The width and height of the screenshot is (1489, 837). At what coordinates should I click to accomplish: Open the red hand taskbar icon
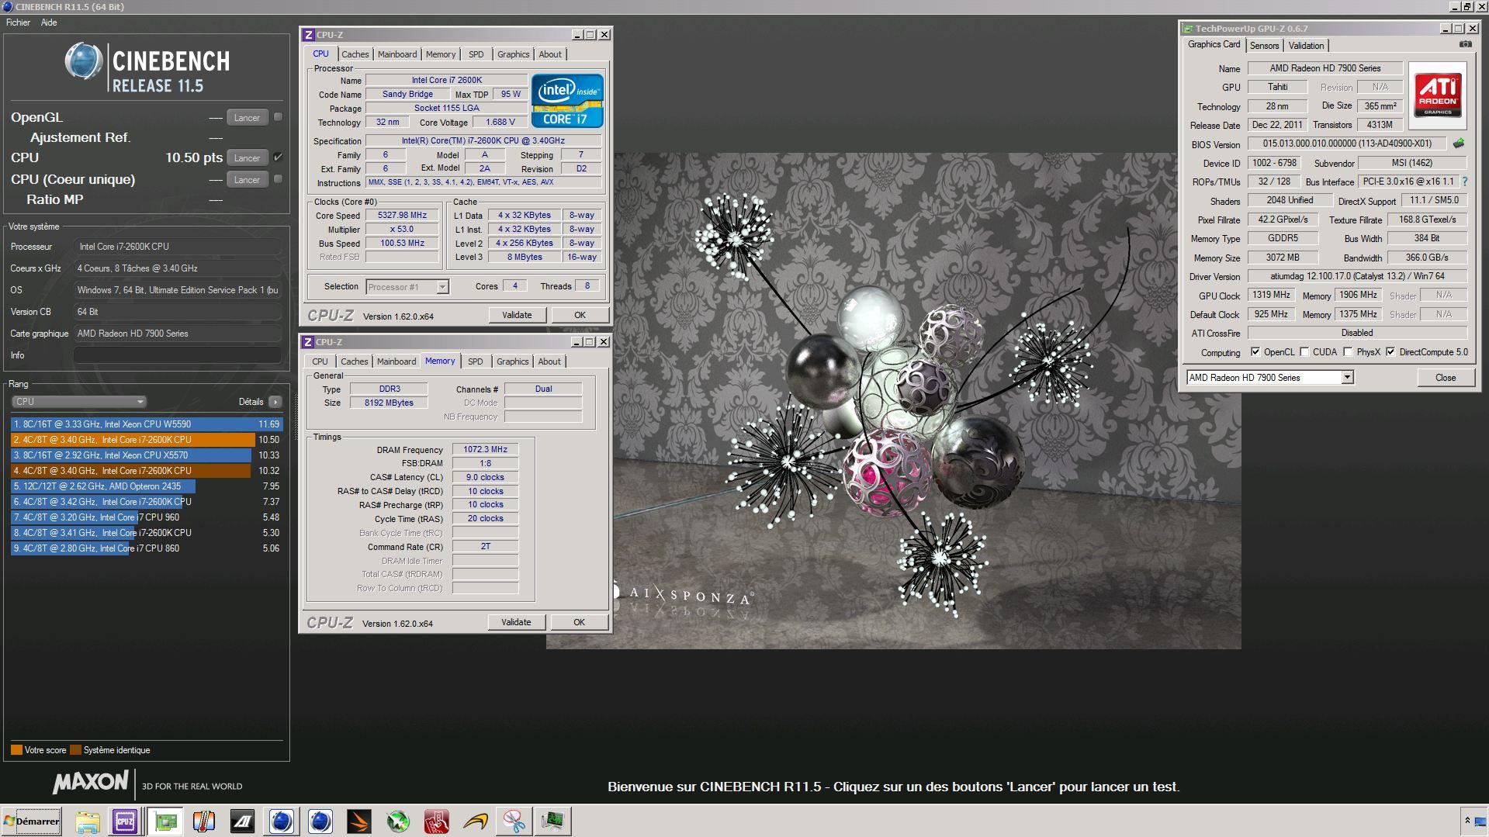pos(437,821)
